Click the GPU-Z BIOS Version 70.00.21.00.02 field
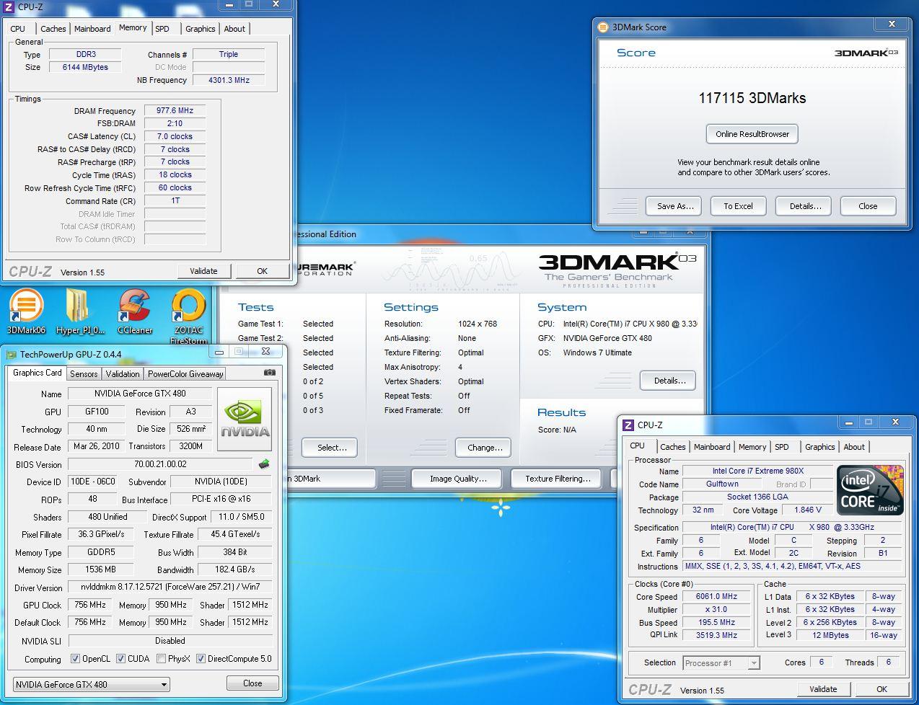 click(160, 465)
